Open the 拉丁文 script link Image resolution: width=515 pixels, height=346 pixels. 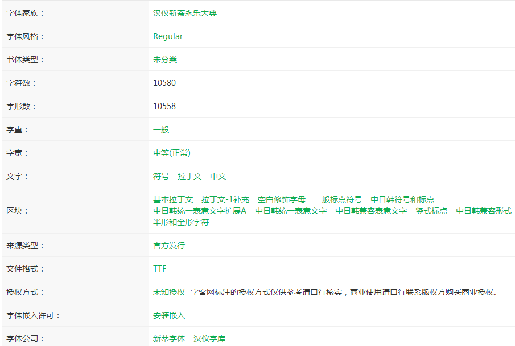(189, 176)
